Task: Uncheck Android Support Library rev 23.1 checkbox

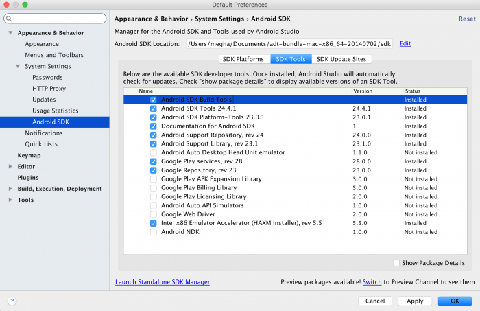Action: tap(154, 143)
